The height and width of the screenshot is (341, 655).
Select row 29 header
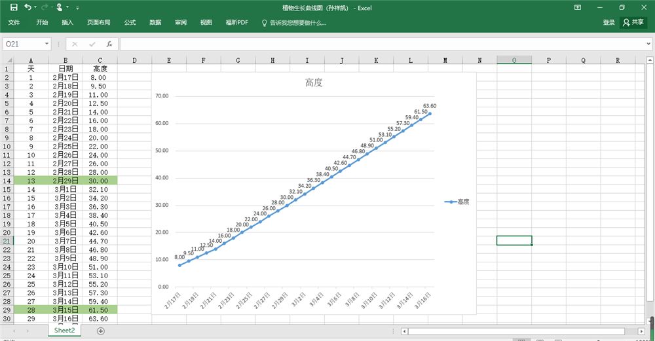[7, 310]
